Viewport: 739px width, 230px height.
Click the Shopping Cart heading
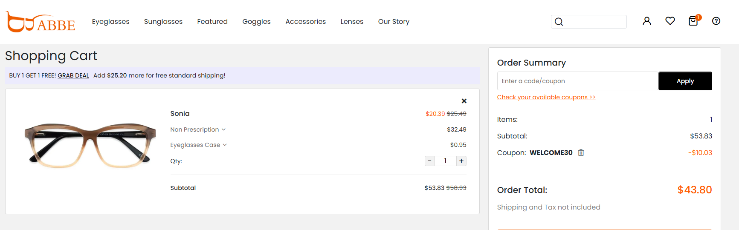point(51,56)
